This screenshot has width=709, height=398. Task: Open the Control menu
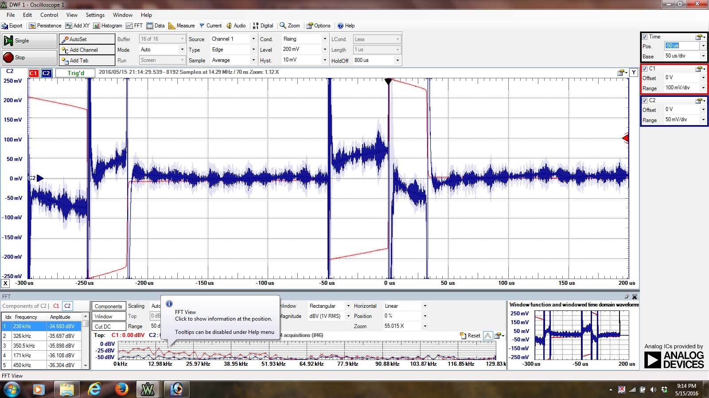[x=49, y=15]
